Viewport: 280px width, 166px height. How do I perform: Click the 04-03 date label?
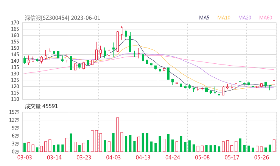point(114,157)
